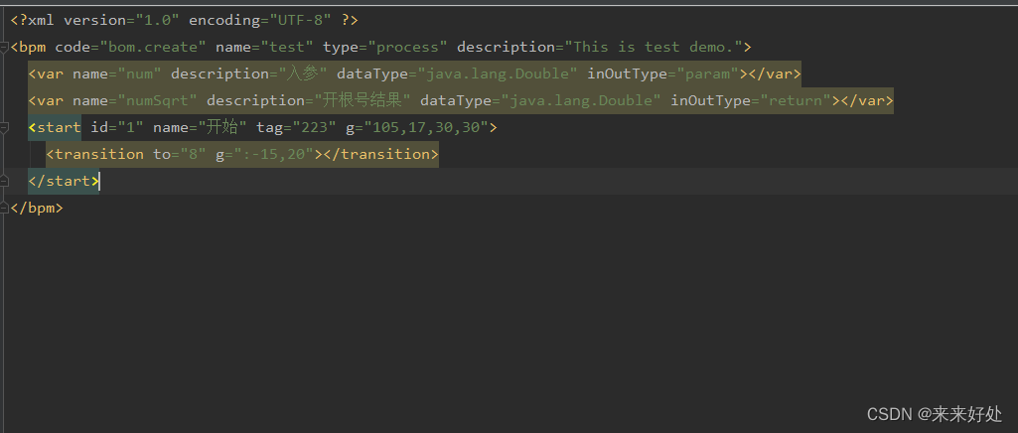The image size is (1018, 433).
Task: Click the xml version "1.0" value
Action: click(x=158, y=20)
